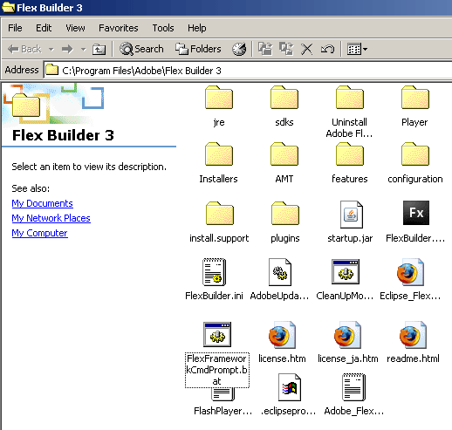Click the Undo toolbar icon
This screenshot has width=452, height=430.
coord(327,49)
